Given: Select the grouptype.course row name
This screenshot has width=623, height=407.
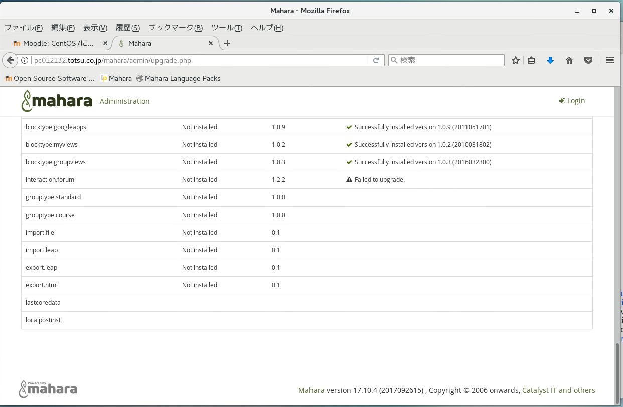Looking at the screenshot, I should [50, 215].
